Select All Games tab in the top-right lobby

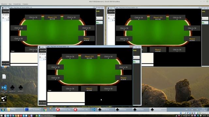point(111,15)
